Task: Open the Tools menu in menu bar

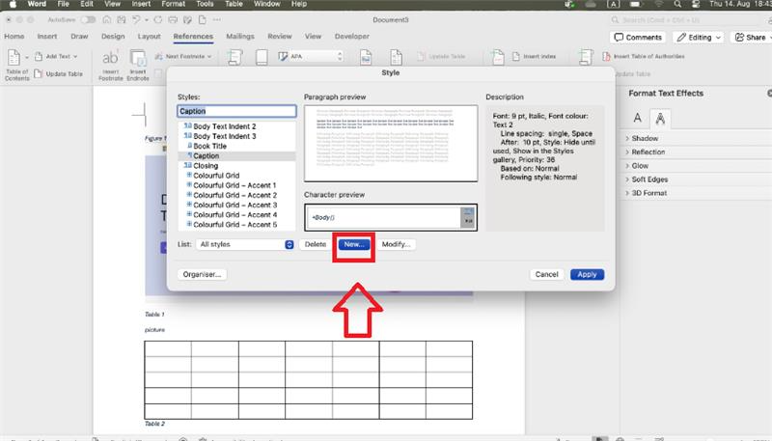Action: point(205,4)
